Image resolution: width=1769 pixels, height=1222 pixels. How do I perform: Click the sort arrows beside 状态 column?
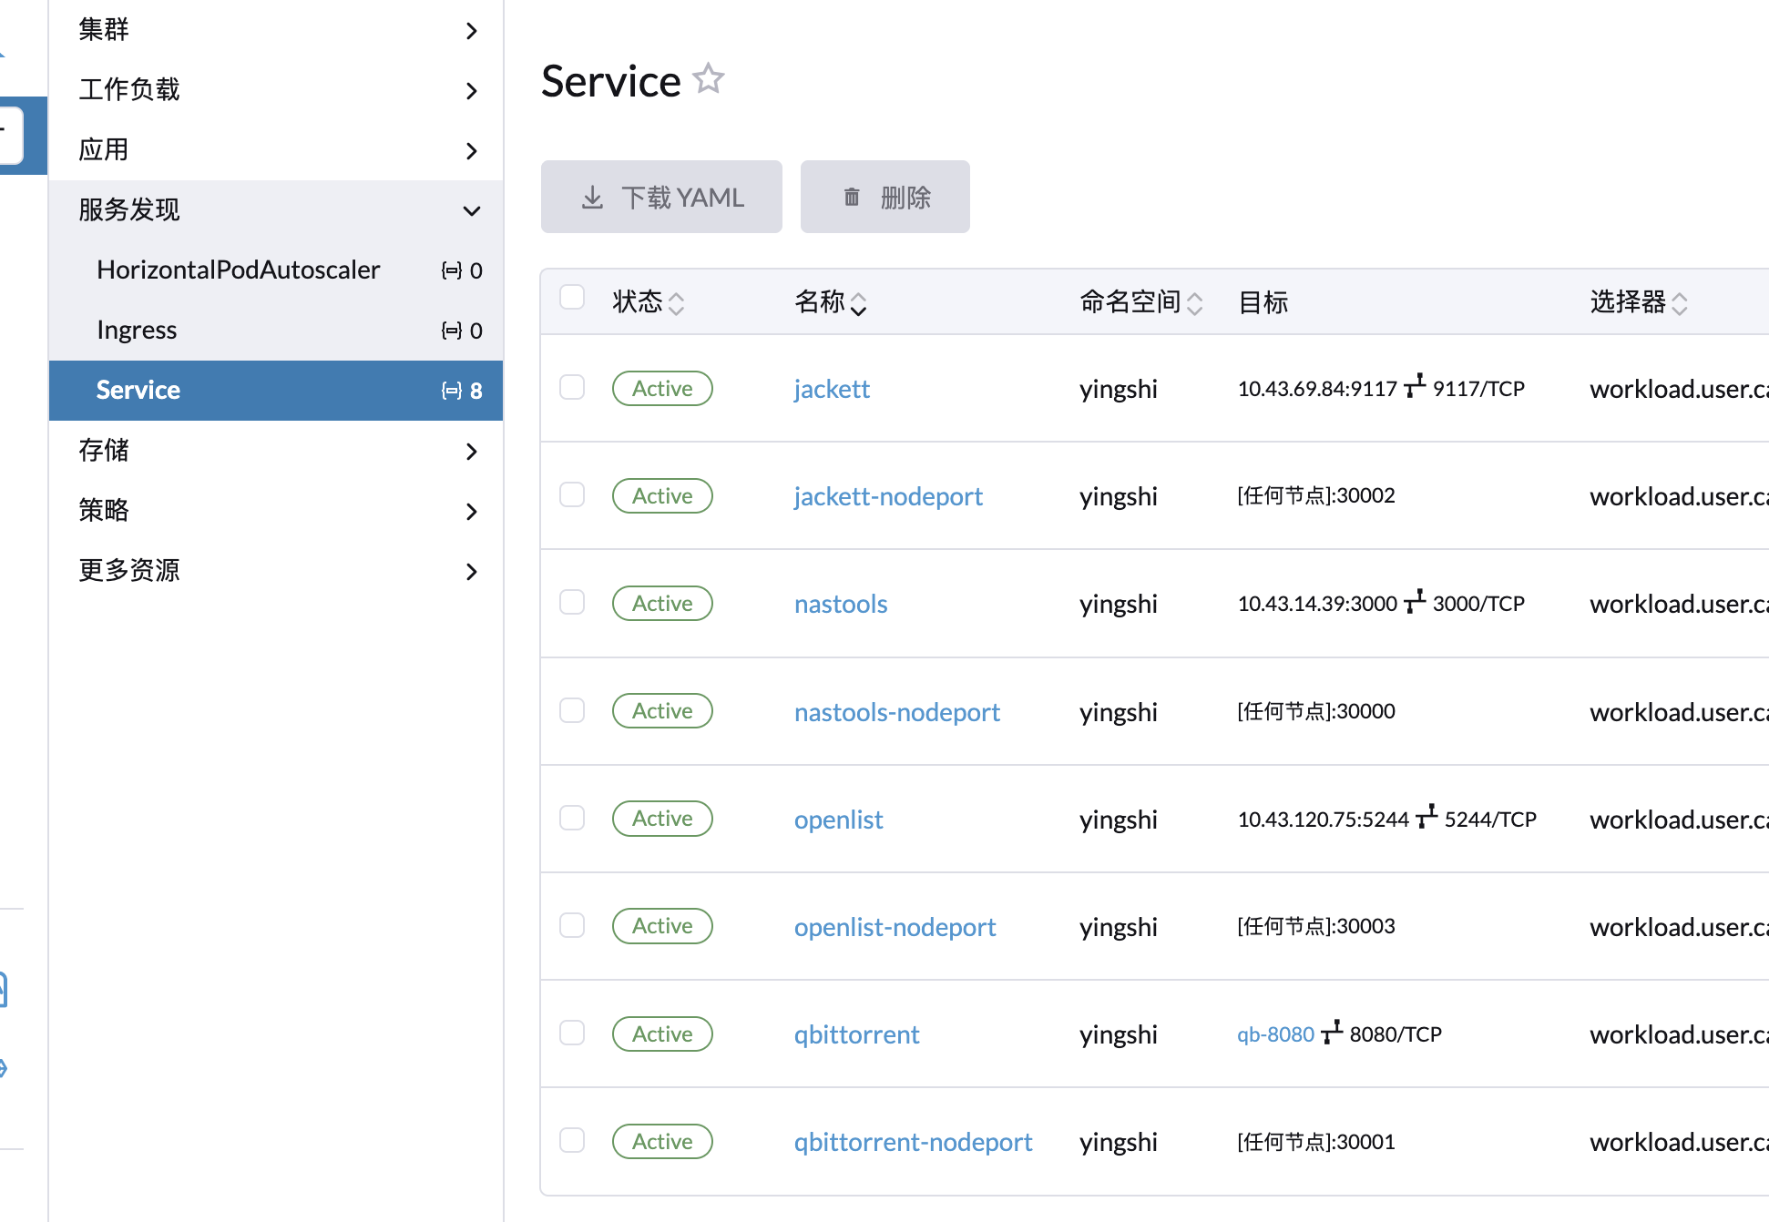[676, 303]
